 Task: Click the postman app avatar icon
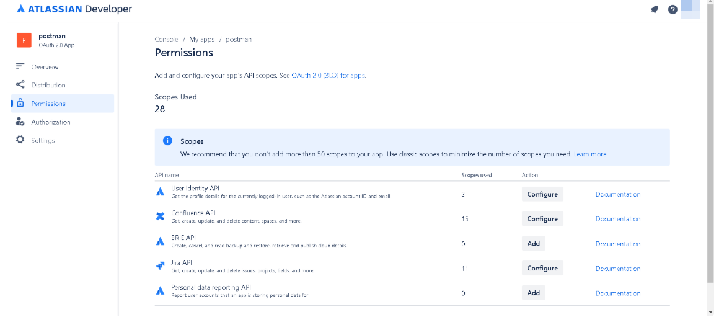(x=24, y=40)
